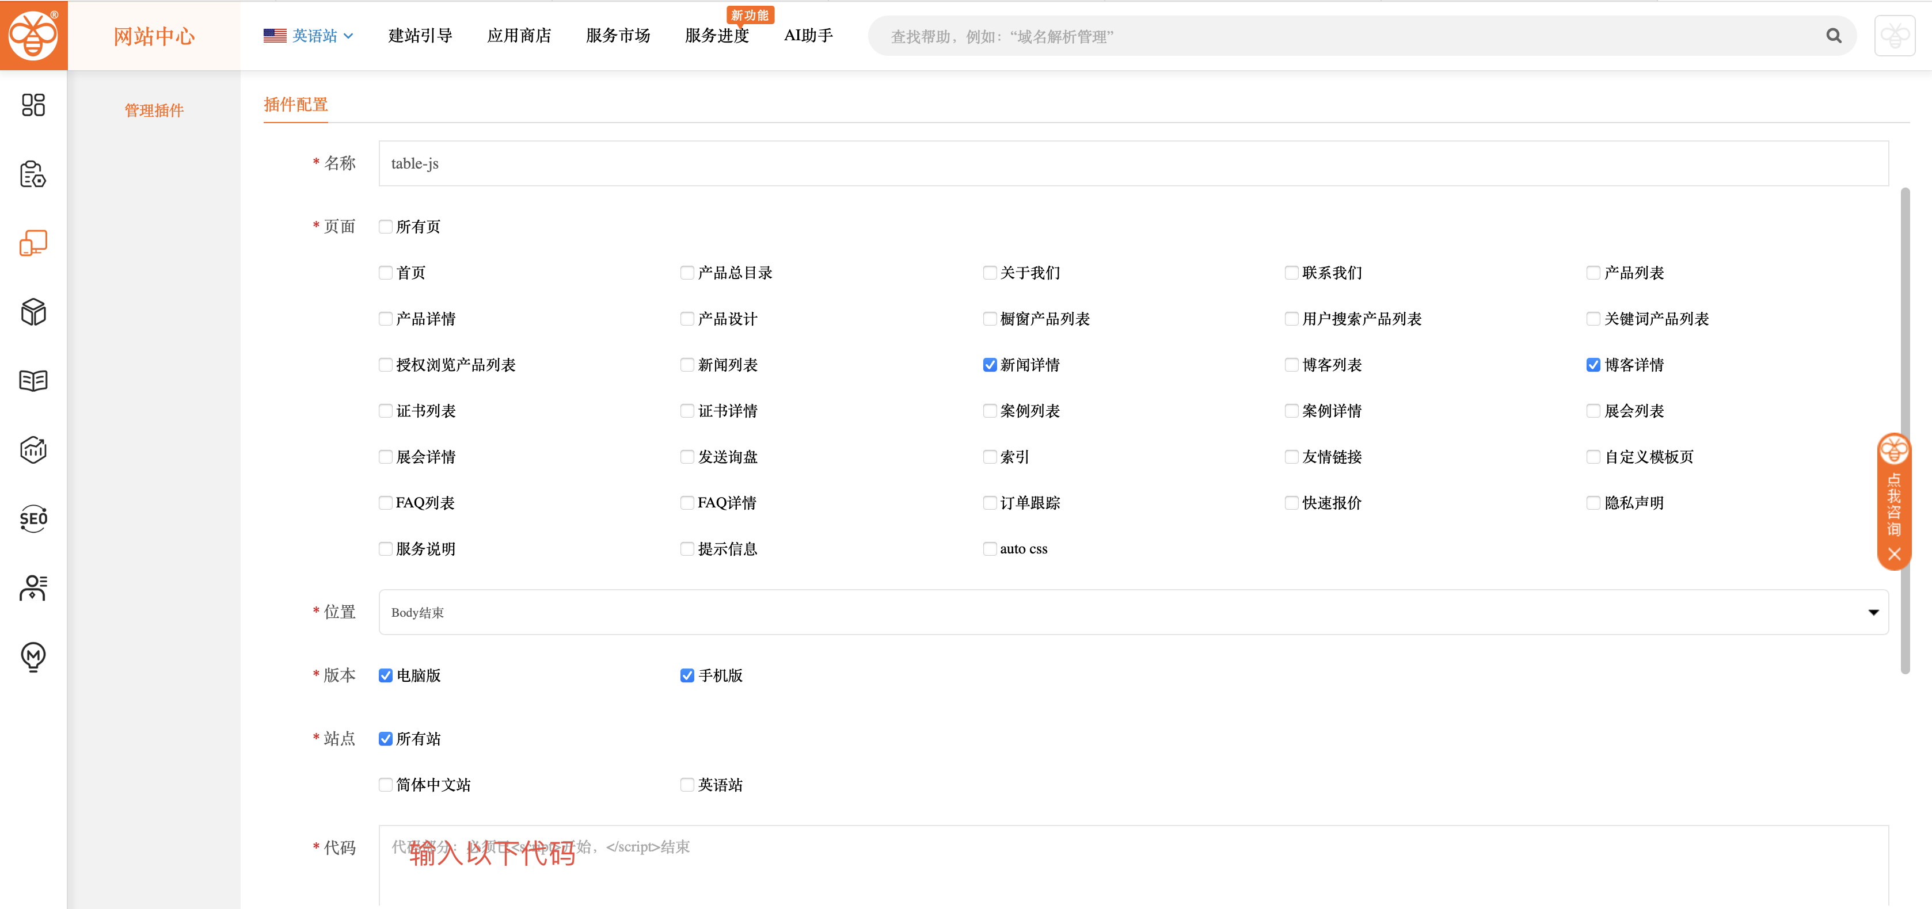Screen dimensions: 1932x909
Task: Check the 案例列表 checkbox
Action: tap(990, 411)
